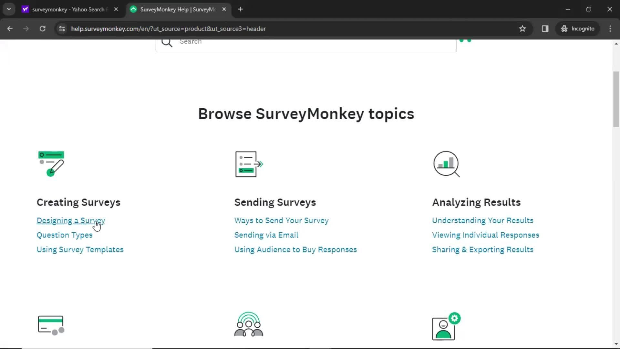The height and width of the screenshot is (349, 620).
Task: Switch to the Yahoo Search tab
Action: pos(68,9)
